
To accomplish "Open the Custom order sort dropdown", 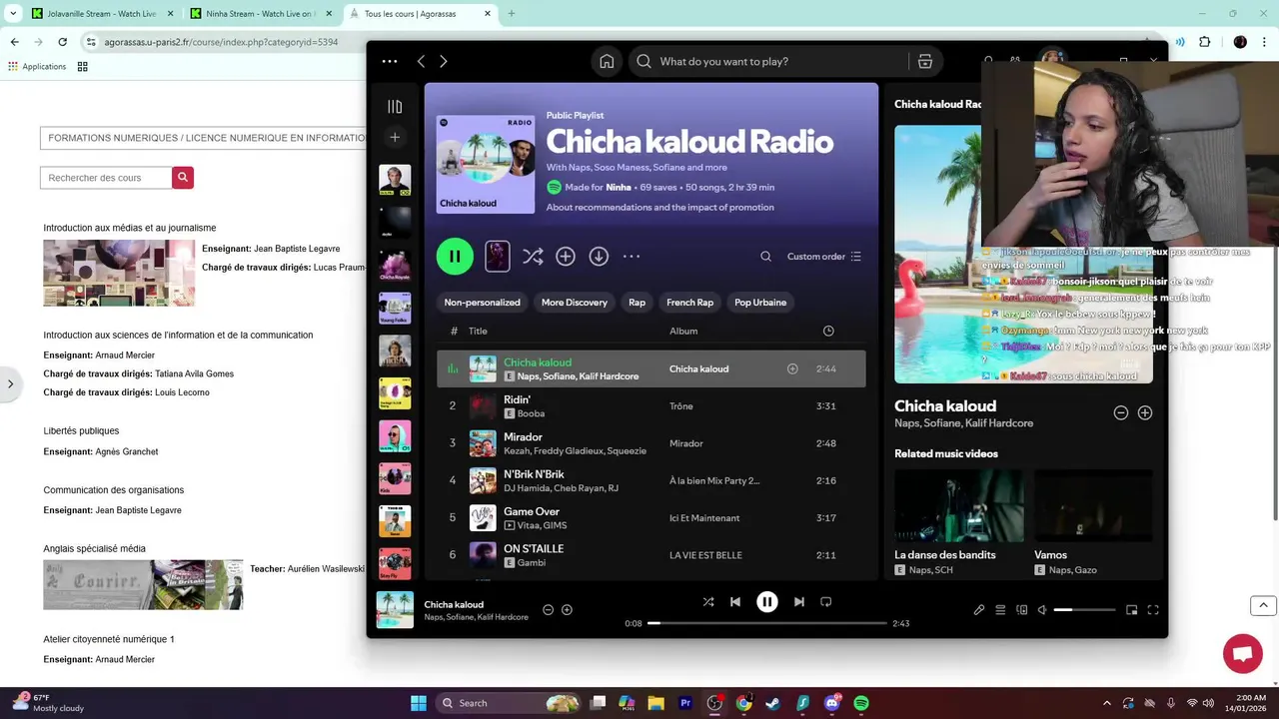I will point(824,257).
